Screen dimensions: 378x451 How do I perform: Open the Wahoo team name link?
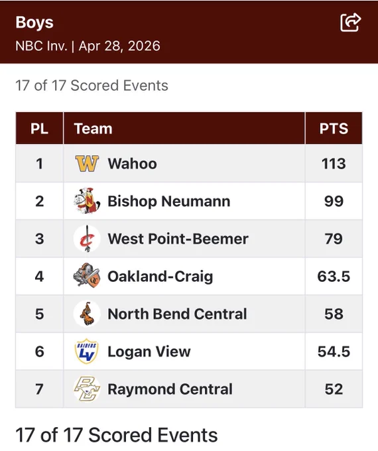coord(133,163)
